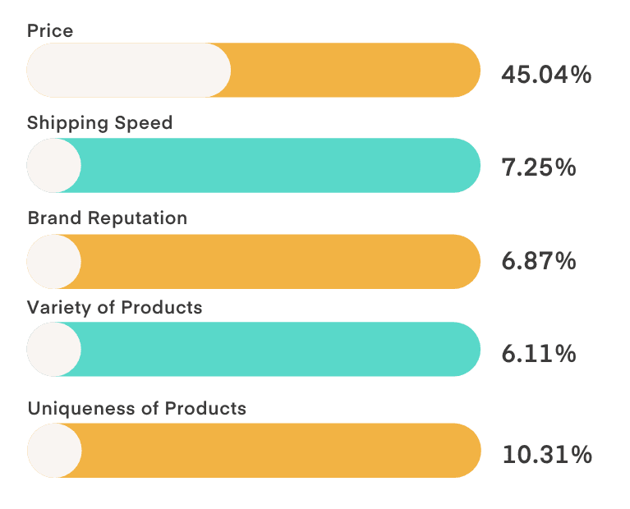Select the 7.25% value text

[x=539, y=167]
